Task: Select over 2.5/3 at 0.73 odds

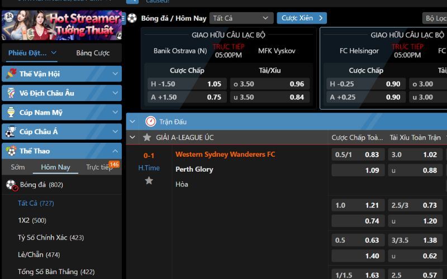Action: click(x=415, y=205)
